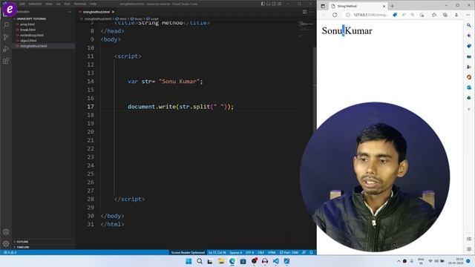Close the stringMethod.html editor tab
Viewport: 475px width, 267px height.
(113, 12)
